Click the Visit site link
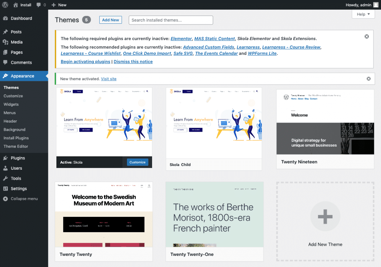 (109, 79)
